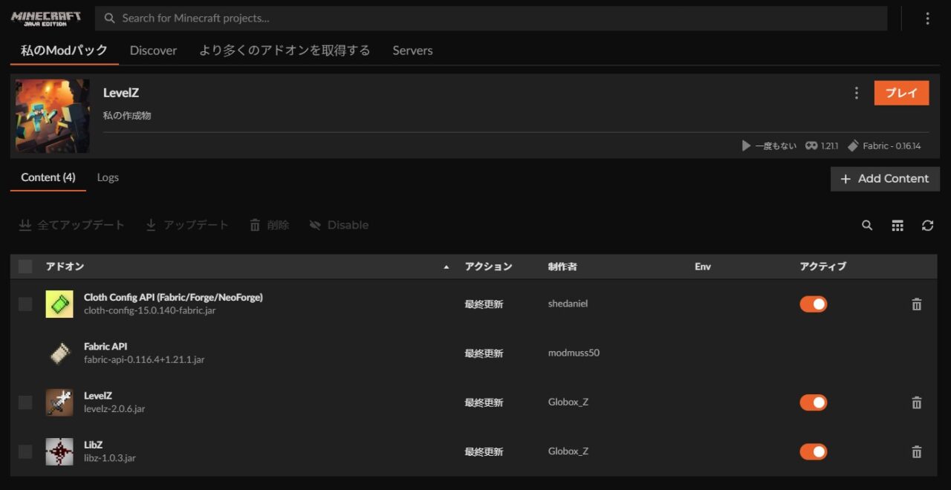951x490 pixels.
Task: Click the Env column header
Action: click(x=703, y=267)
